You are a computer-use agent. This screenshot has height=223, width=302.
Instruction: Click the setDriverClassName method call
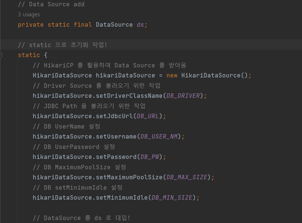pyautogui.click(x=129, y=96)
